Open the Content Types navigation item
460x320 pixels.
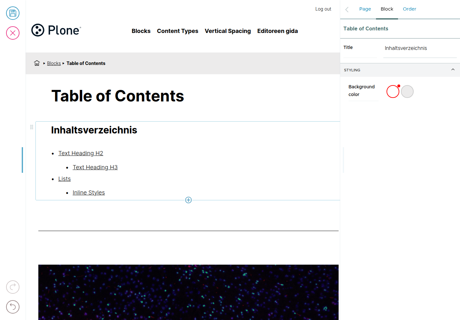click(x=178, y=31)
